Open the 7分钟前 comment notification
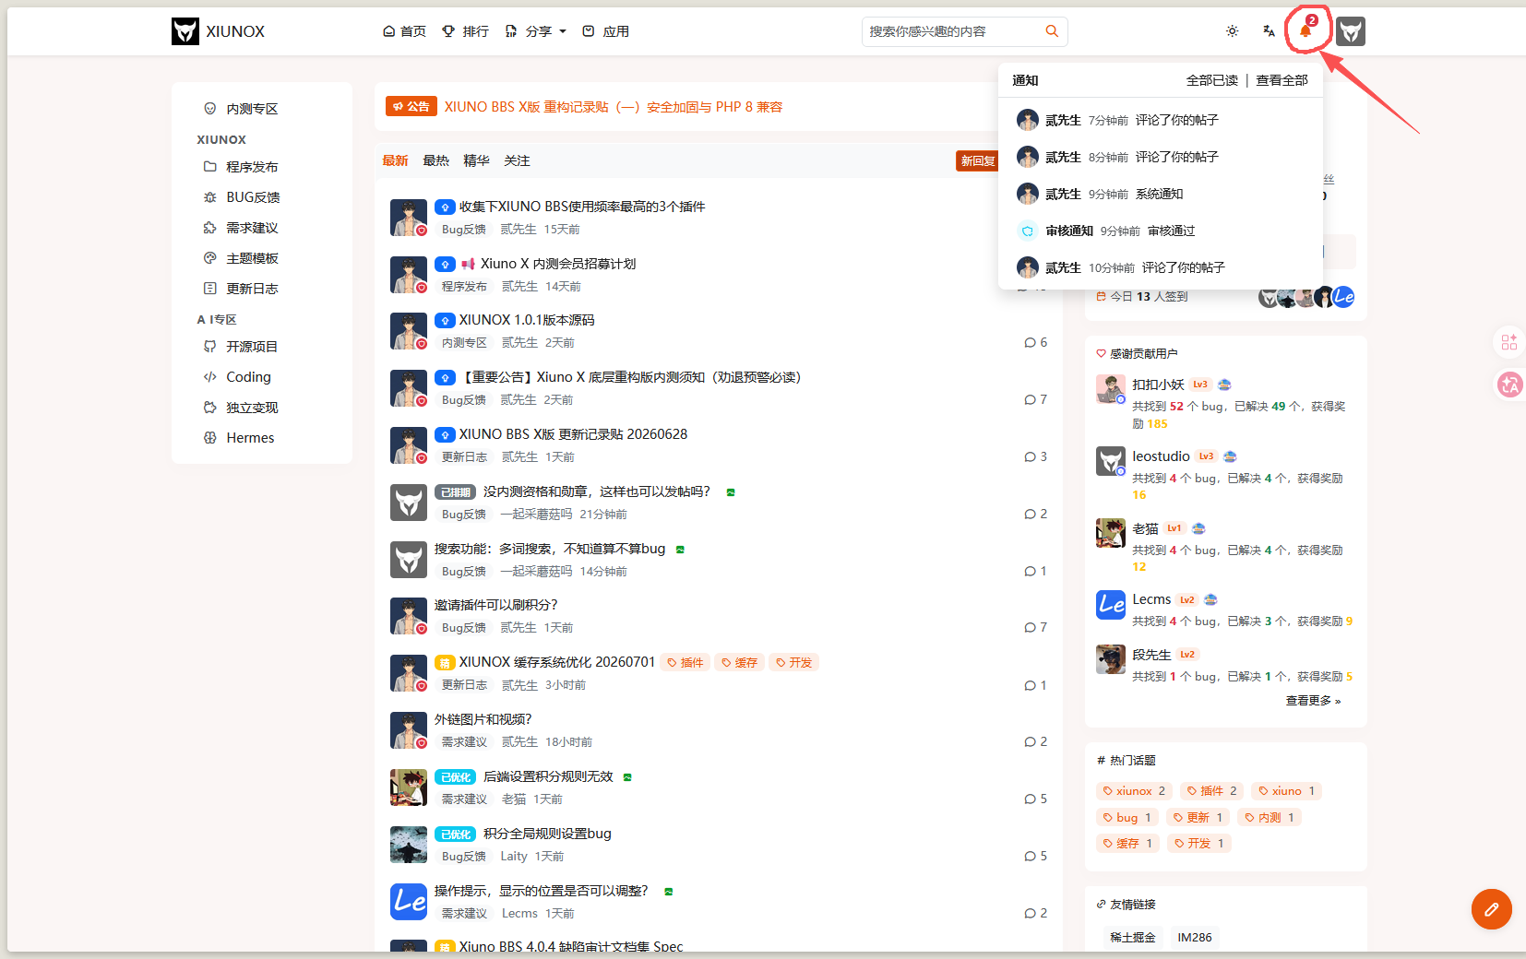Image resolution: width=1526 pixels, height=959 pixels. (x=1161, y=120)
